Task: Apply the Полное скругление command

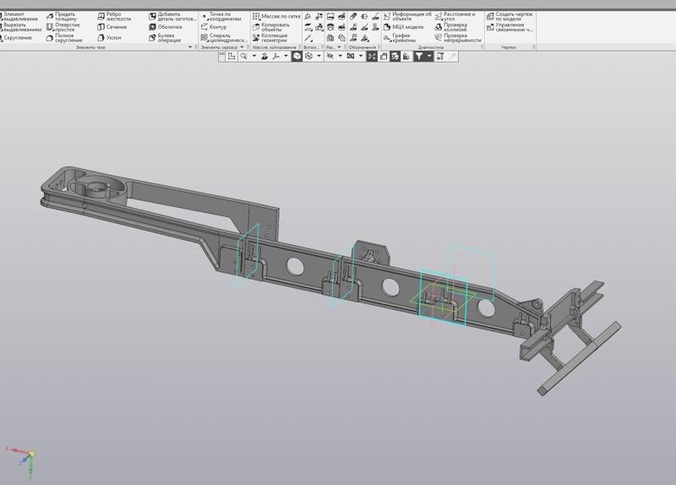Action: [x=64, y=38]
